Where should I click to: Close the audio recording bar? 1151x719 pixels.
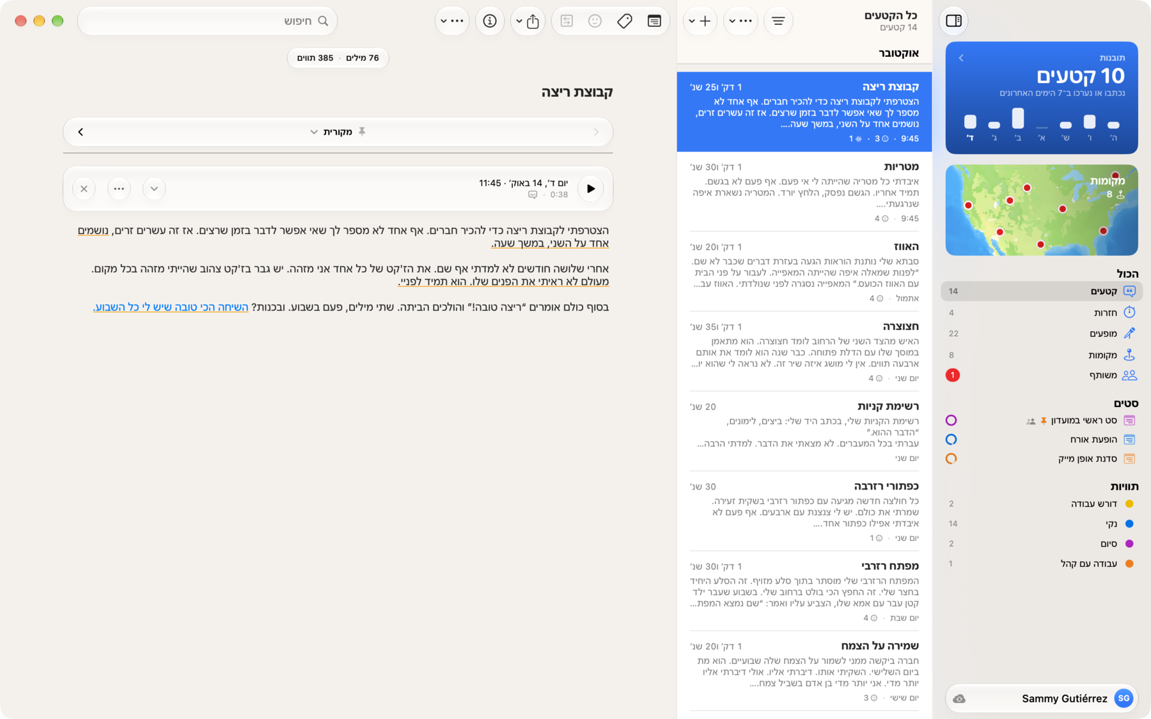pos(84,189)
